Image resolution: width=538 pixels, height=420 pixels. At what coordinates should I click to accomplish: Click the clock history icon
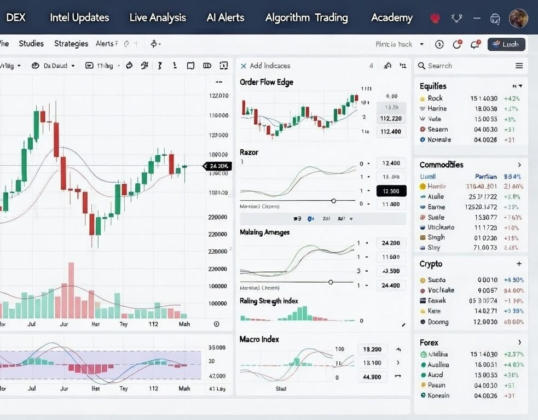439,44
